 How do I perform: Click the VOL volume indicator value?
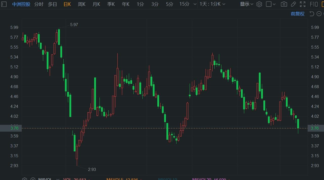[75, 179]
